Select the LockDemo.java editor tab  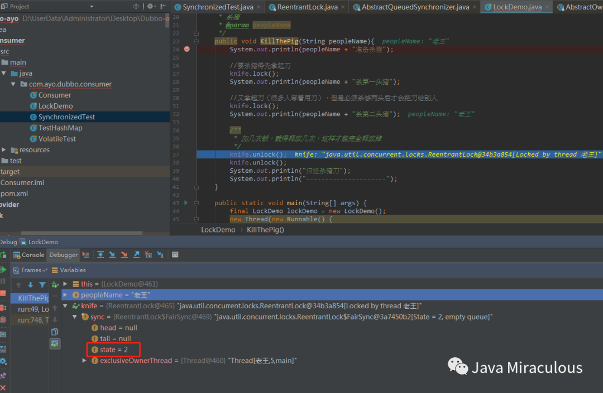(517, 7)
